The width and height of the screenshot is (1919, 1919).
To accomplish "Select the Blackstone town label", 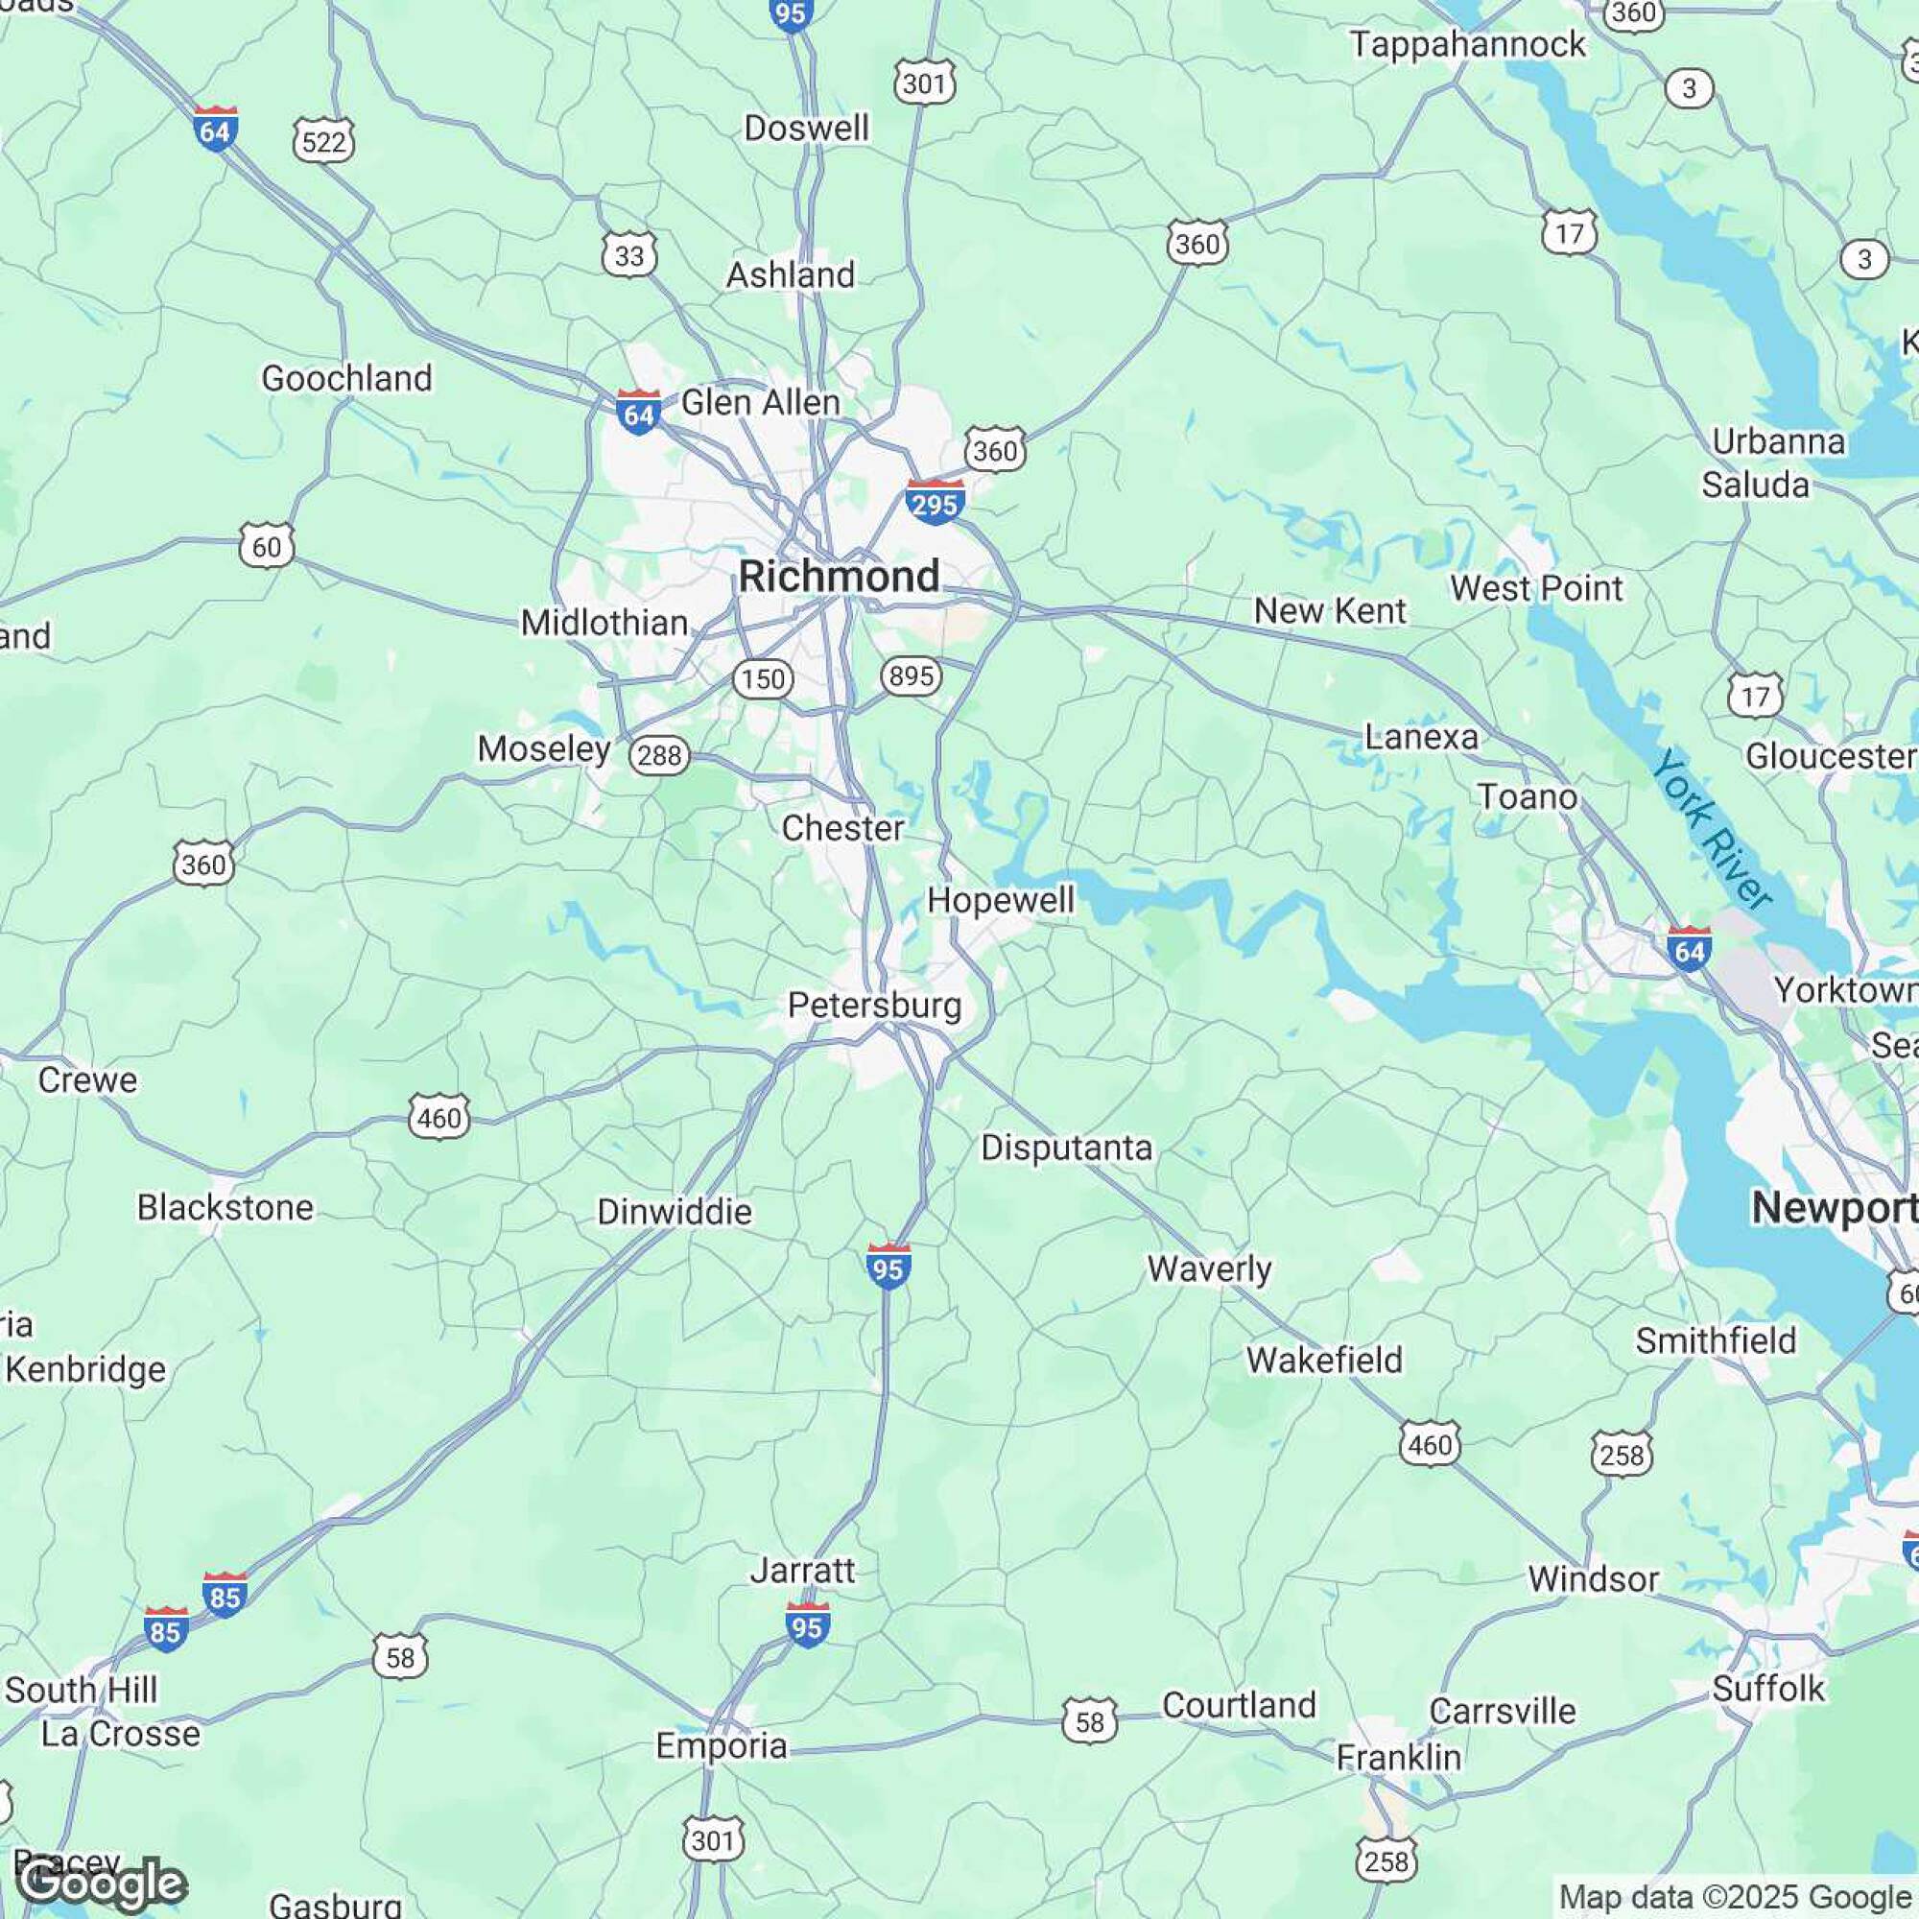I will tap(225, 1207).
